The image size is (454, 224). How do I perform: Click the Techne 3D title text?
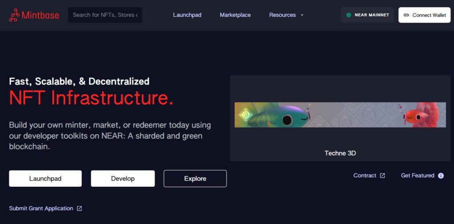point(340,153)
